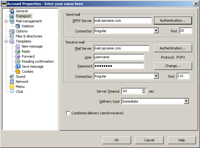The height and width of the screenshot is (148, 200).
Task: Select Reading confirmation template item
Action: (37, 61)
